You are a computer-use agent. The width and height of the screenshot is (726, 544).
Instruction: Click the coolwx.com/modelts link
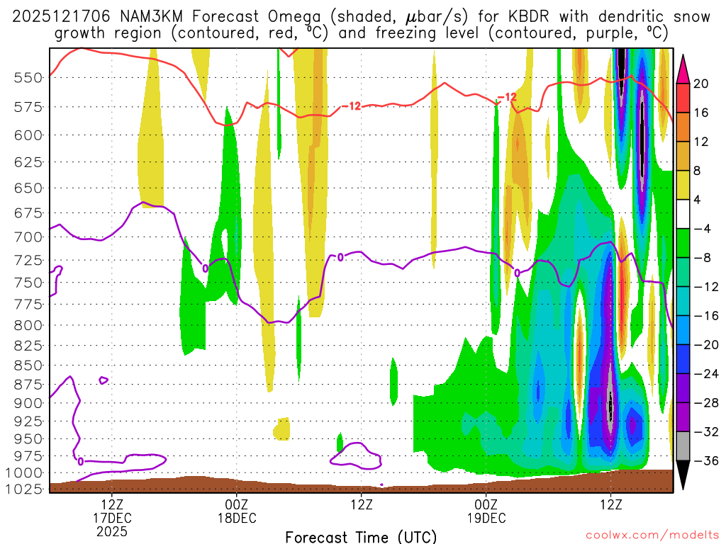click(x=652, y=535)
